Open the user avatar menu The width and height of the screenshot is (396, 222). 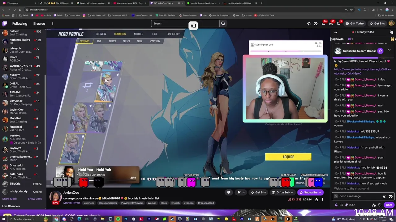pyautogui.click(x=391, y=23)
